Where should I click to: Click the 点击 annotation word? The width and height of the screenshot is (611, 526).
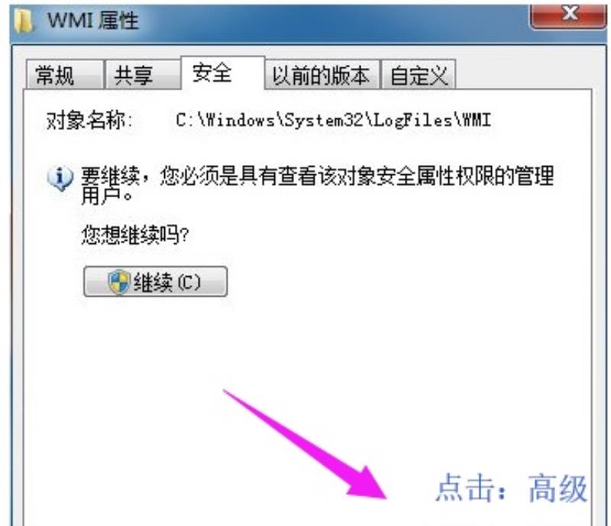[465, 488]
